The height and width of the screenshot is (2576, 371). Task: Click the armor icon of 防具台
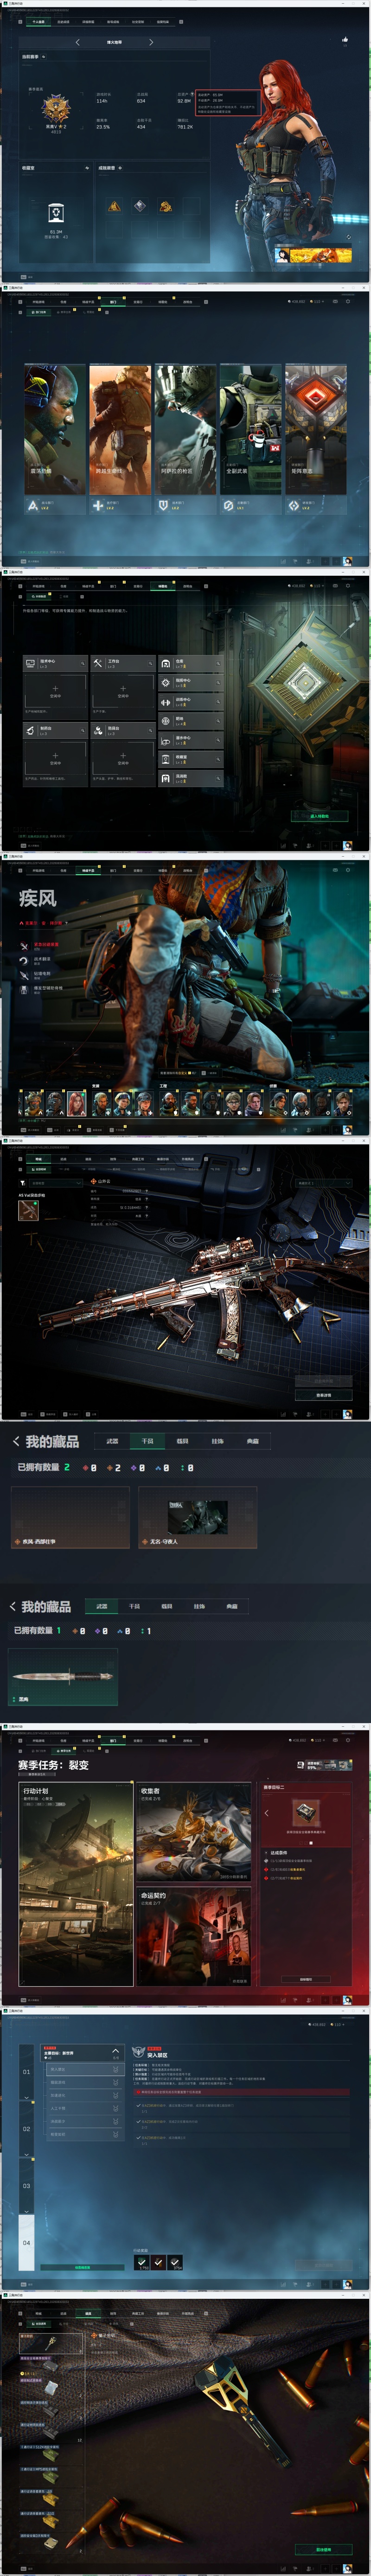(98, 730)
